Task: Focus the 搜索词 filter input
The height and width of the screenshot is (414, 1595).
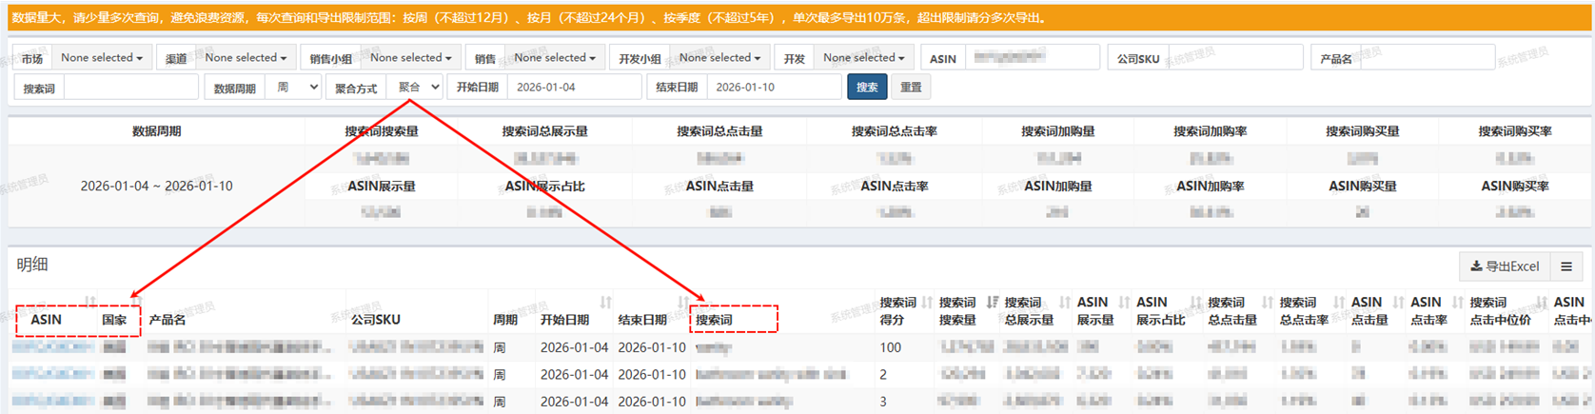Action: click(x=131, y=88)
